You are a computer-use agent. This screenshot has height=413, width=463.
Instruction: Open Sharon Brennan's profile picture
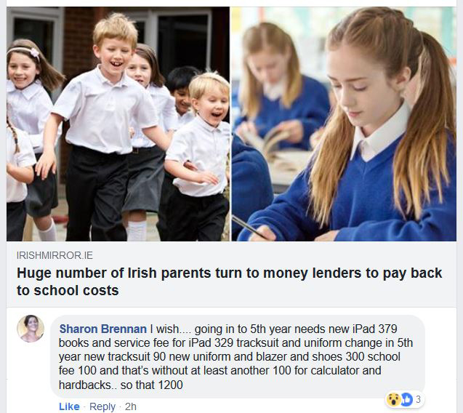[x=31, y=329]
